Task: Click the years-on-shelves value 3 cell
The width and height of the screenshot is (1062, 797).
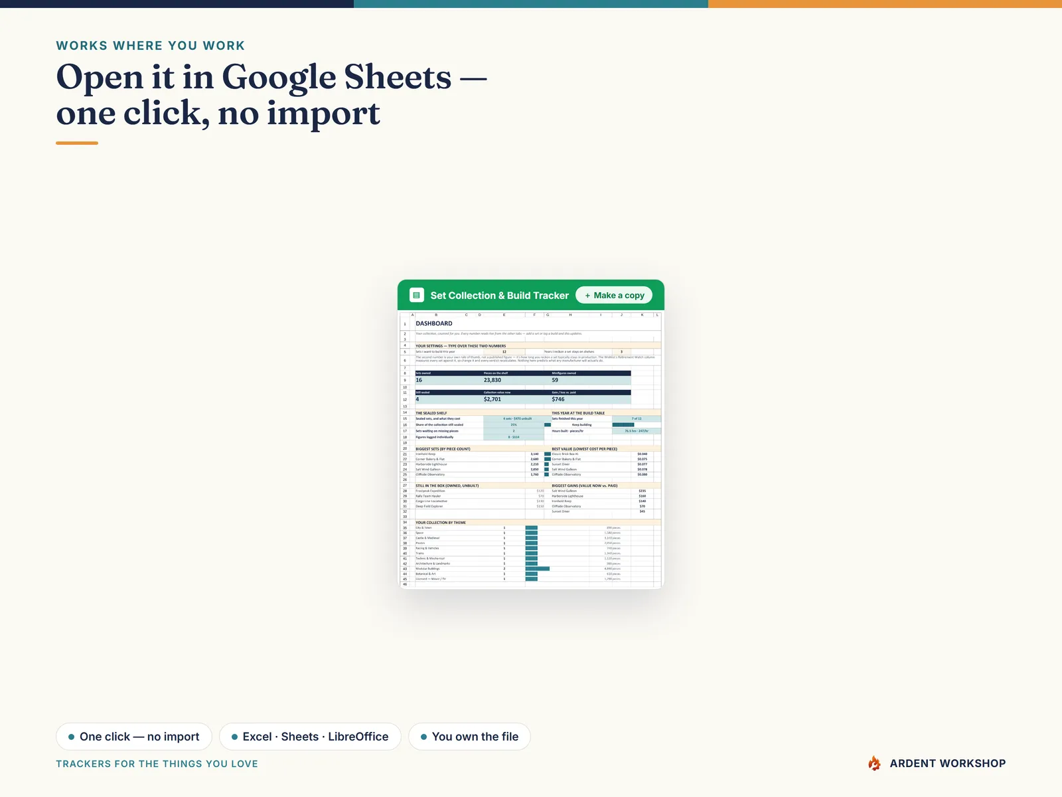Action: [622, 352]
